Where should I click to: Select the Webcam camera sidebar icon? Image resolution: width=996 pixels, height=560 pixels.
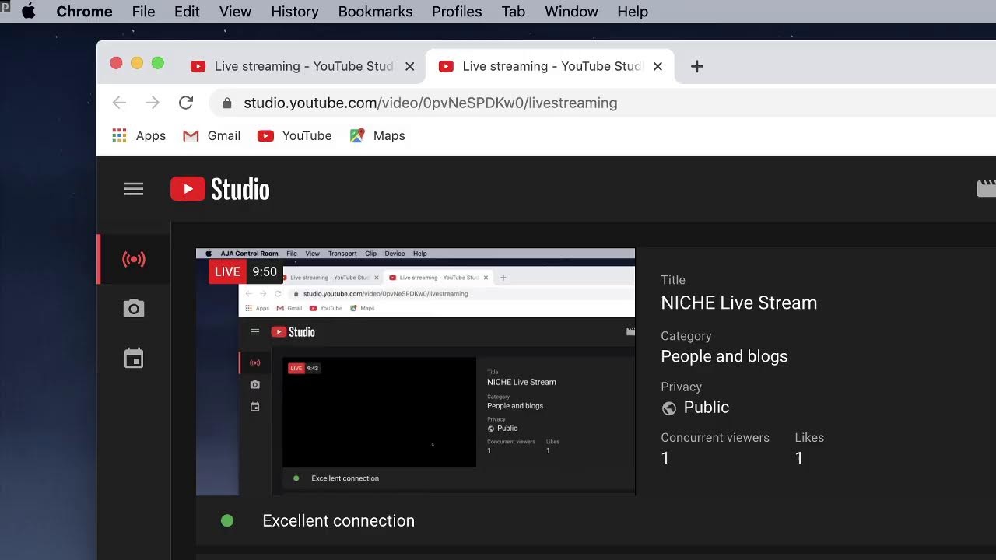pyautogui.click(x=134, y=309)
